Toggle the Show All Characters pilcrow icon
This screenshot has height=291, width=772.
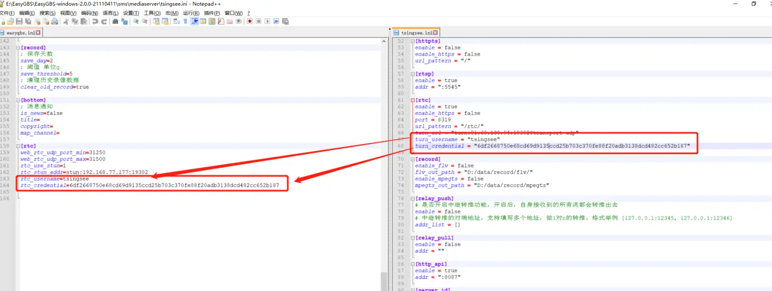pos(185,21)
